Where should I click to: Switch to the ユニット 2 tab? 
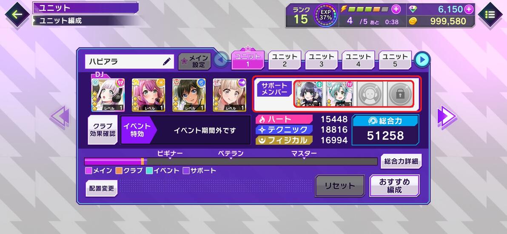click(285, 60)
